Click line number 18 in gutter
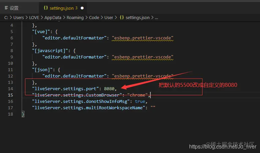This screenshot has height=153, width=260. pos(10,114)
